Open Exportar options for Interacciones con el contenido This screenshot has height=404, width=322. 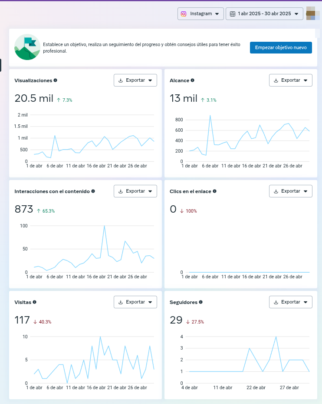click(x=135, y=191)
